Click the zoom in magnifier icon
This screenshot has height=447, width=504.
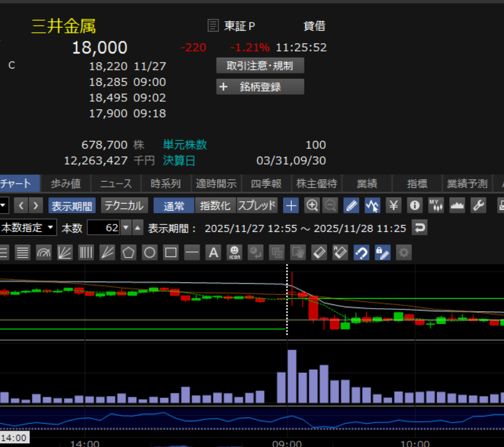point(312,205)
